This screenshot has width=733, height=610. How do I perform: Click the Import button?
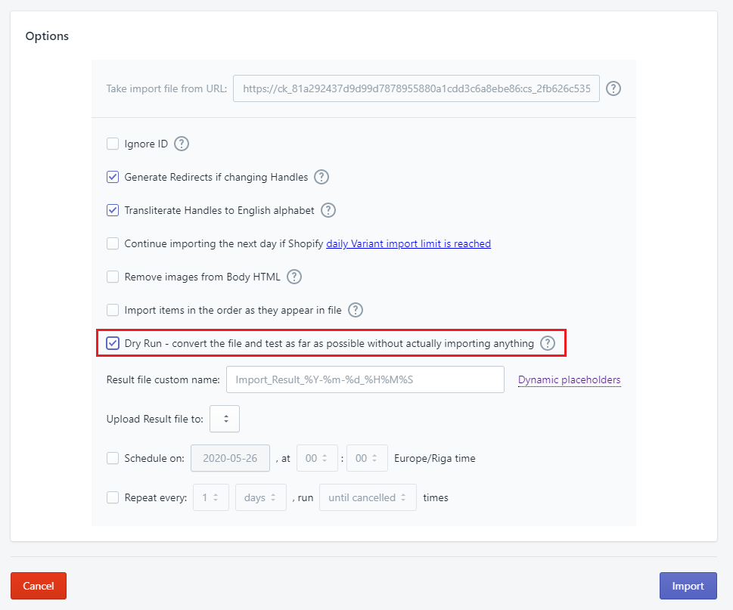point(688,586)
